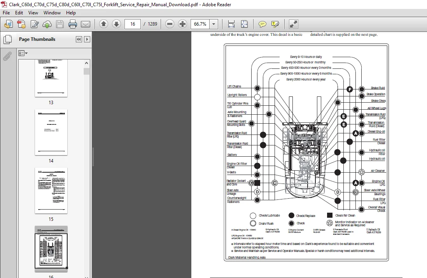Click the 'Air Cleaner' label
Screen dimensions: 427x278
pos(378,171)
